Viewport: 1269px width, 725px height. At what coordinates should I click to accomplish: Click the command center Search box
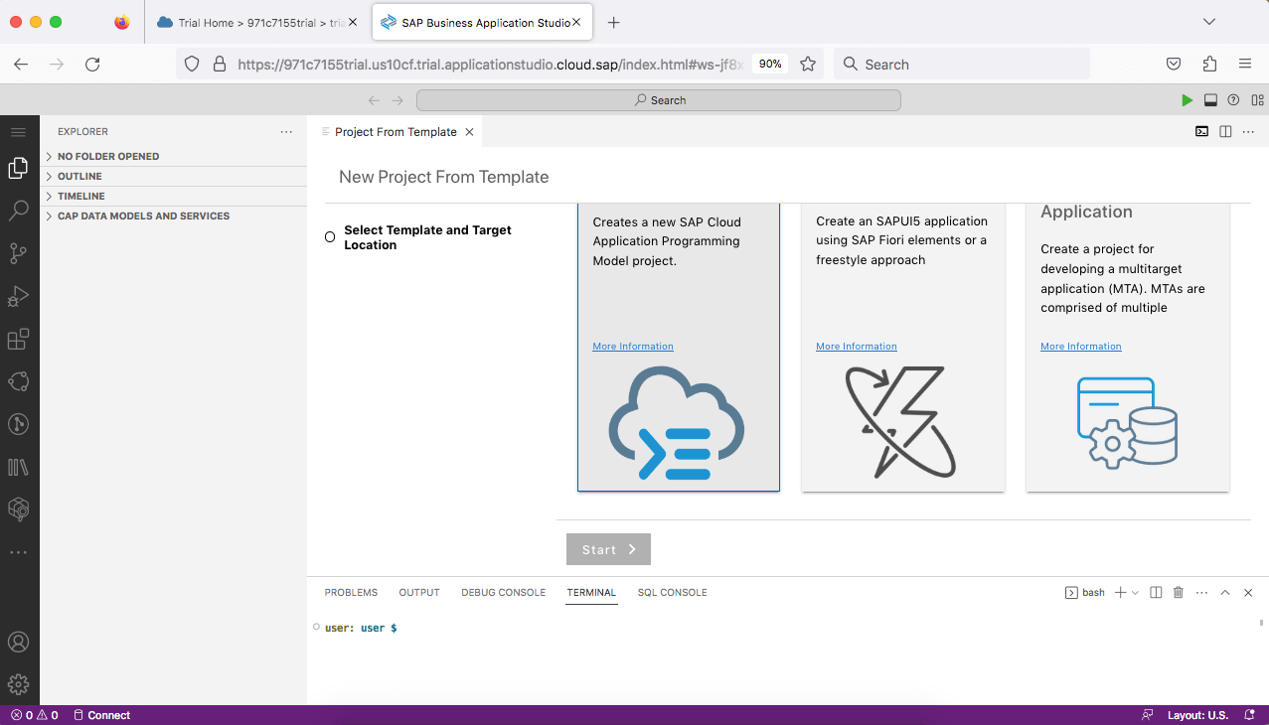[x=659, y=100]
